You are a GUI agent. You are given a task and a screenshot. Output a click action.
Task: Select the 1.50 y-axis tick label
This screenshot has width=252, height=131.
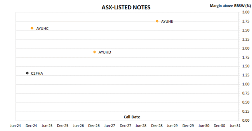point(246,66)
